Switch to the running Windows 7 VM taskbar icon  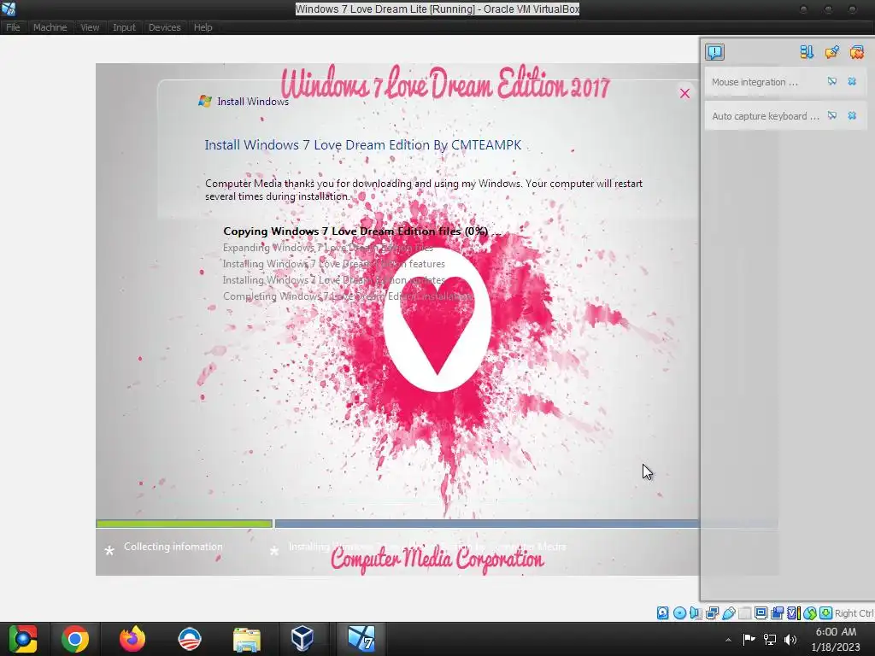[x=361, y=639]
